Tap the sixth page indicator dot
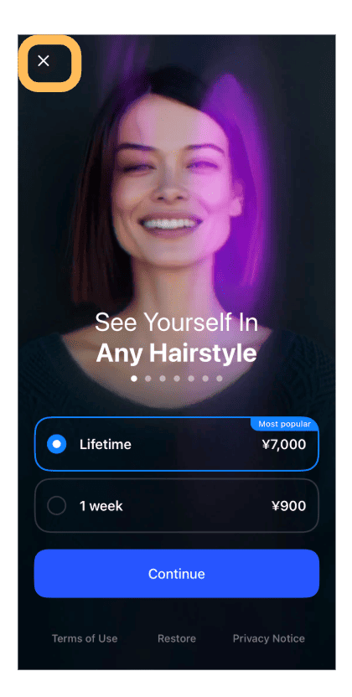The height and width of the screenshot is (697, 352). click(204, 379)
